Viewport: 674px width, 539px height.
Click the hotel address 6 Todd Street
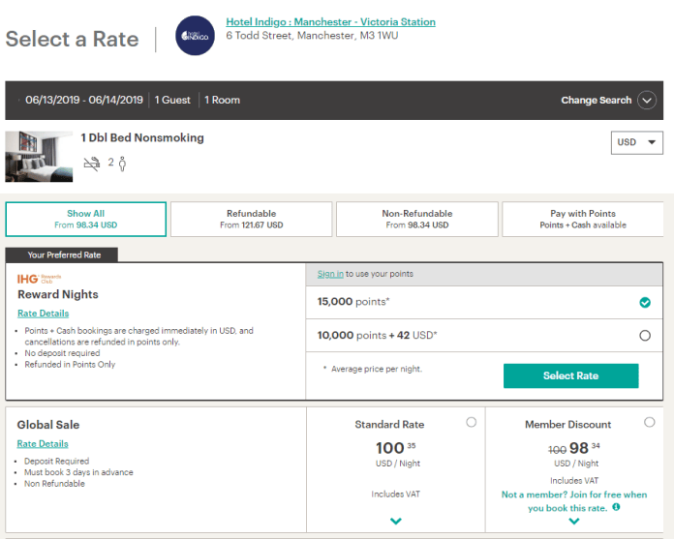(312, 36)
